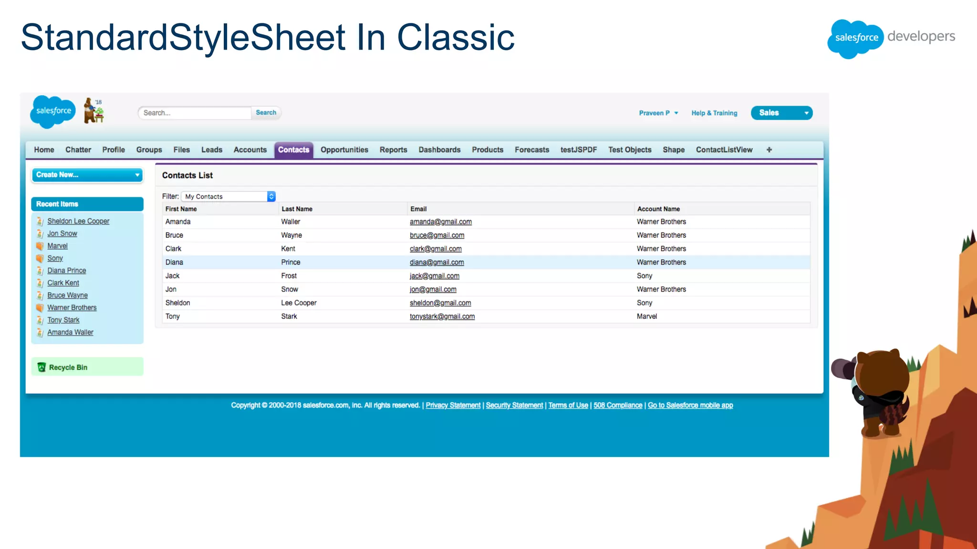Open the Forecasts tab
Screen dimensions: 977x549
tap(532, 150)
